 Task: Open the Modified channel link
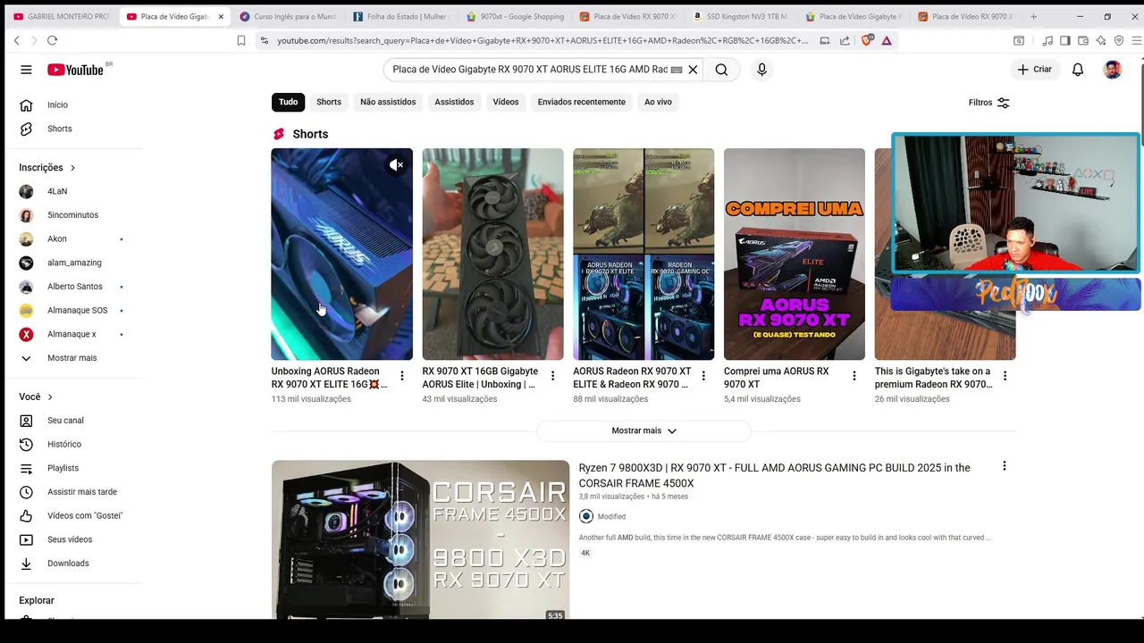tap(611, 516)
